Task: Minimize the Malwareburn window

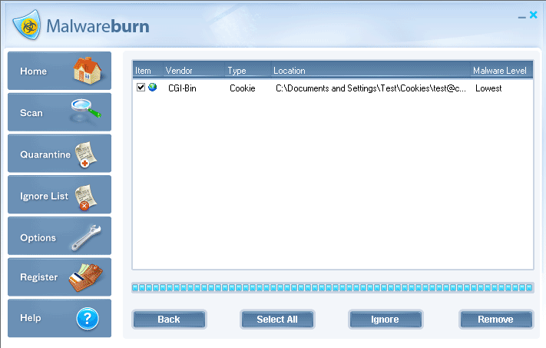Action: (x=521, y=16)
